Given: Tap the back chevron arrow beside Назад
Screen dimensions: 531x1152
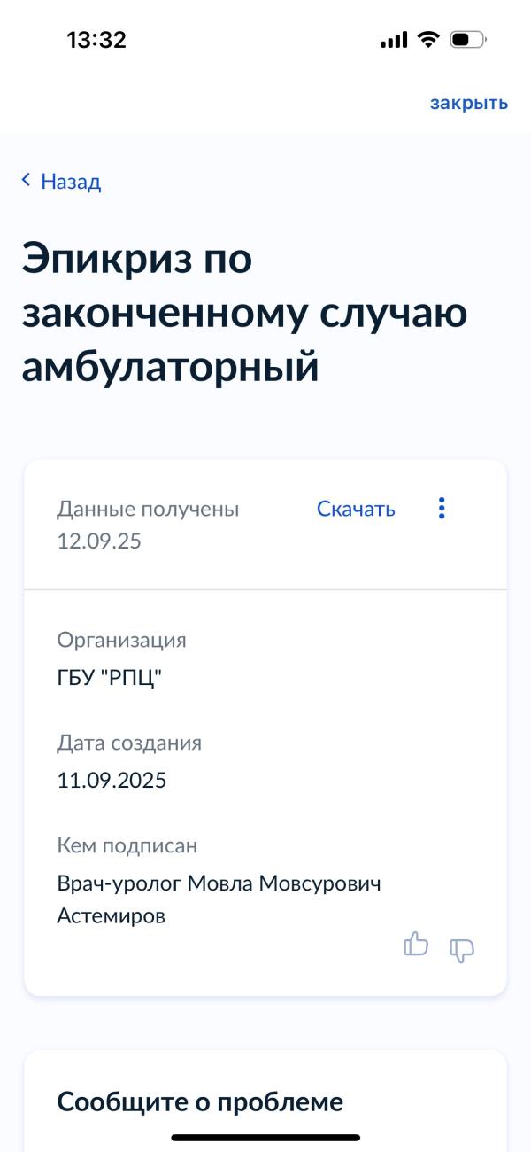Looking at the screenshot, I should coord(27,181).
